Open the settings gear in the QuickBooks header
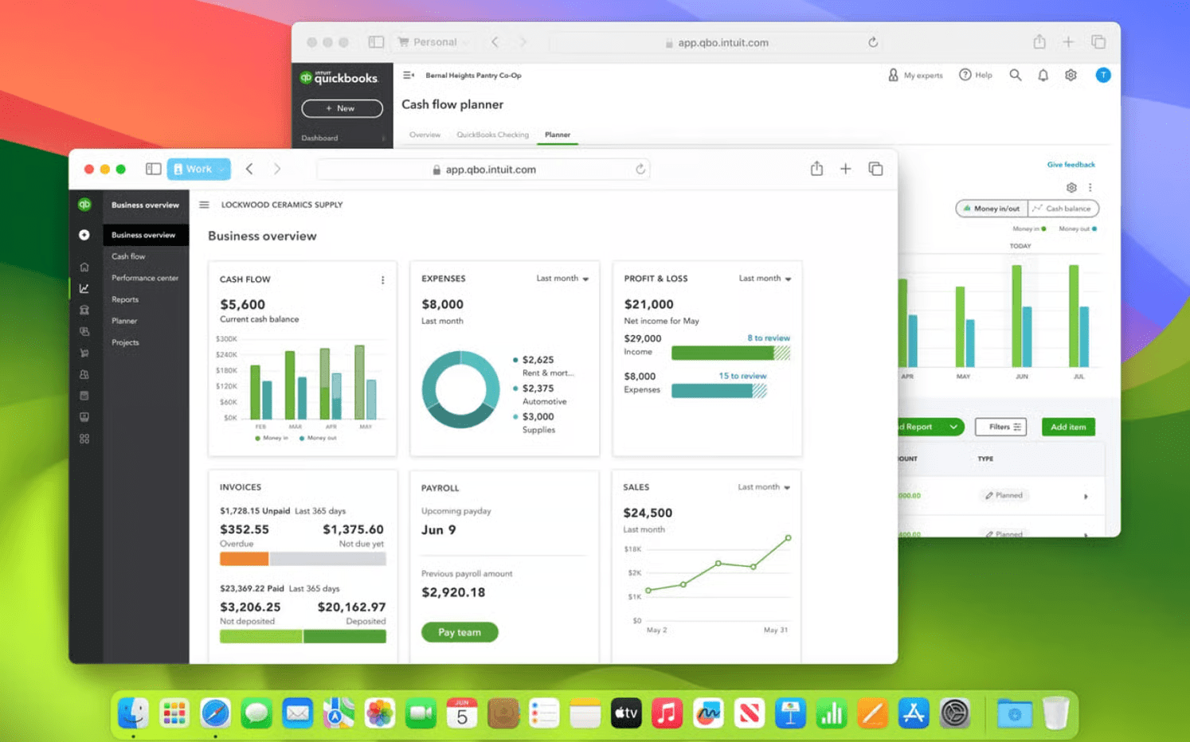Screen dimensions: 1190x742 click(x=1071, y=75)
